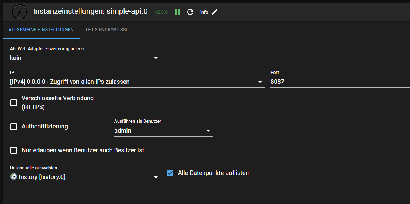Check Nur erlauben wenn Benutzer auch Besitzer ist
The width and height of the screenshot is (410, 204).
pyautogui.click(x=14, y=150)
